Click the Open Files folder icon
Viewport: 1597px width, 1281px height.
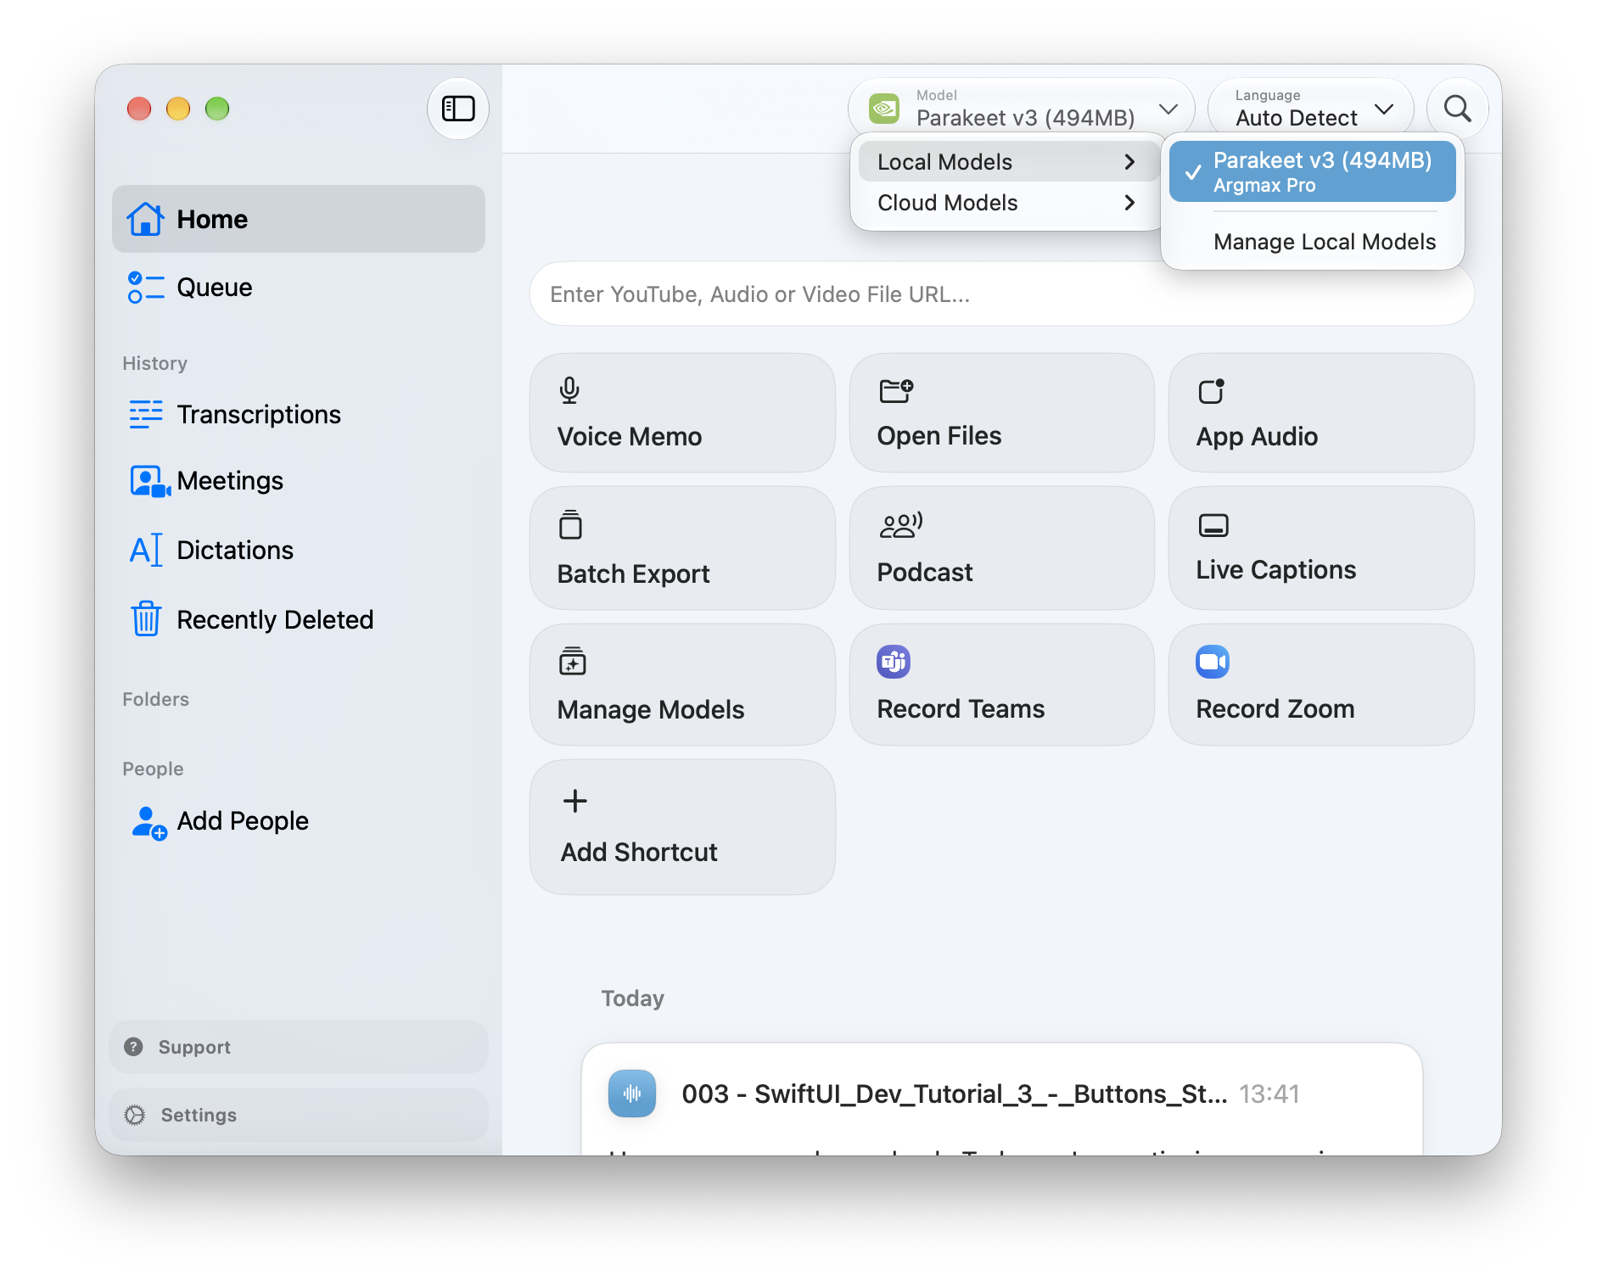(895, 391)
